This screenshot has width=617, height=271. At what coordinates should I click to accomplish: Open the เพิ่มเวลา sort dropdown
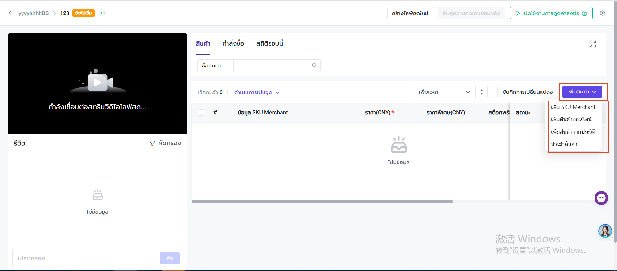[x=444, y=92]
